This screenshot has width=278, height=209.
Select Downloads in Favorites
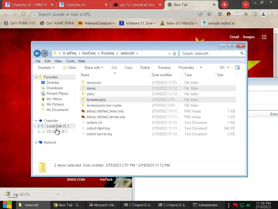point(55,88)
